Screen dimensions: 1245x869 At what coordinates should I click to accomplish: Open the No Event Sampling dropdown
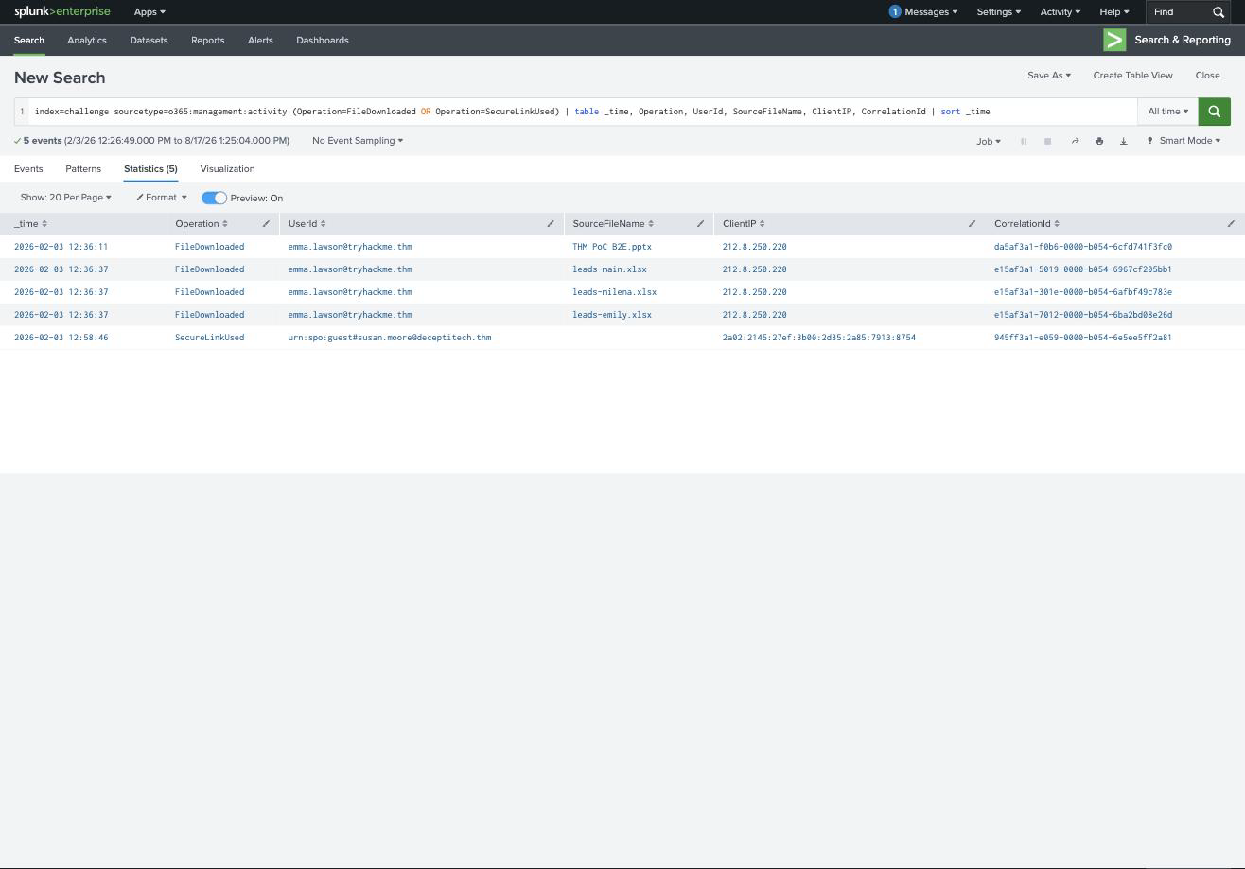point(358,141)
